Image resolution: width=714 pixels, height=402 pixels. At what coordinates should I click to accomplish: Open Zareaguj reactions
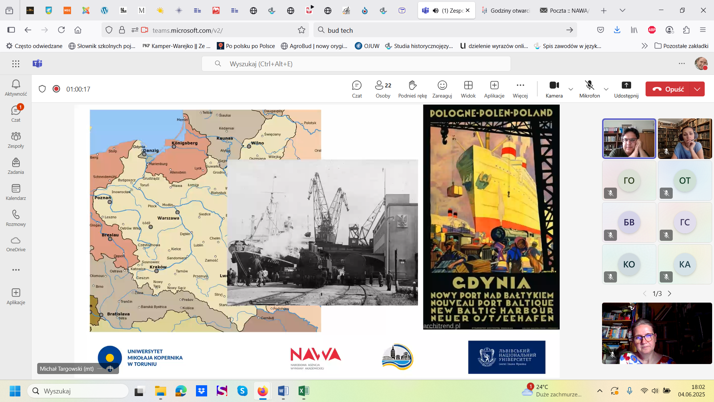442,89
